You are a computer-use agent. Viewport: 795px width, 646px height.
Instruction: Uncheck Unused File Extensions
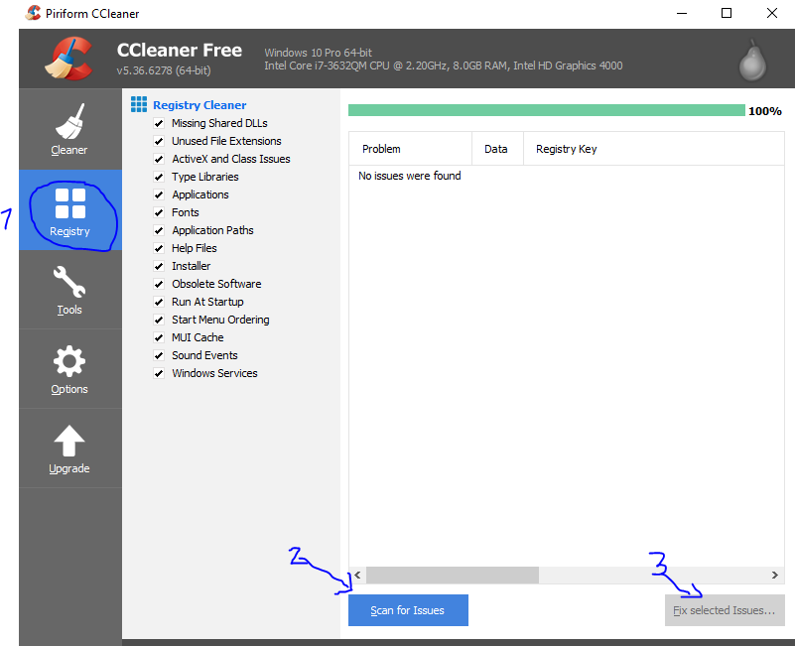click(x=159, y=141)
